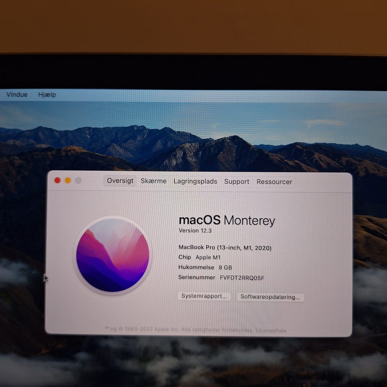Click the Chip label
Image resolution: width=387 pixels, height=387 pixels.
(185, 257)
